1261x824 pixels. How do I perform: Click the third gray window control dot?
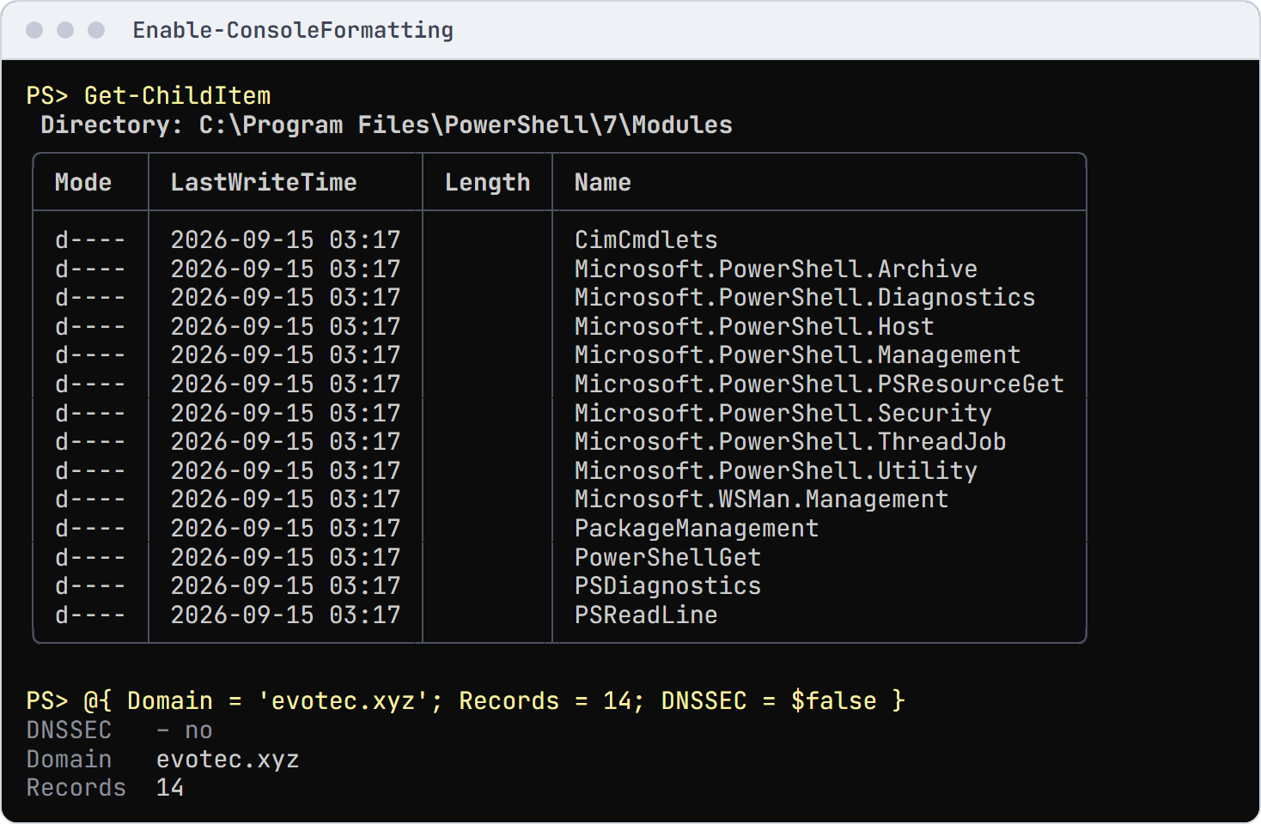[x=96, y=30]
